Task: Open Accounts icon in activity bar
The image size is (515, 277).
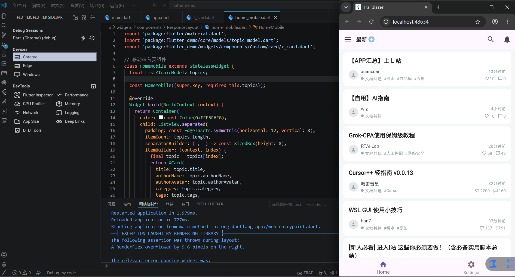Action: coord(4,255)
